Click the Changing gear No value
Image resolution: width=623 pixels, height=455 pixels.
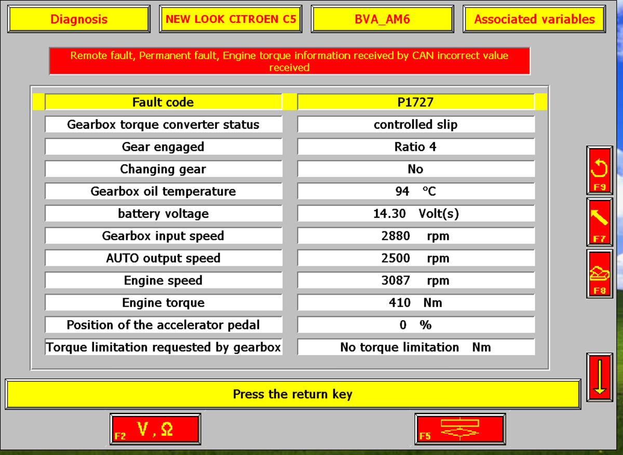(x=416, y=169)
